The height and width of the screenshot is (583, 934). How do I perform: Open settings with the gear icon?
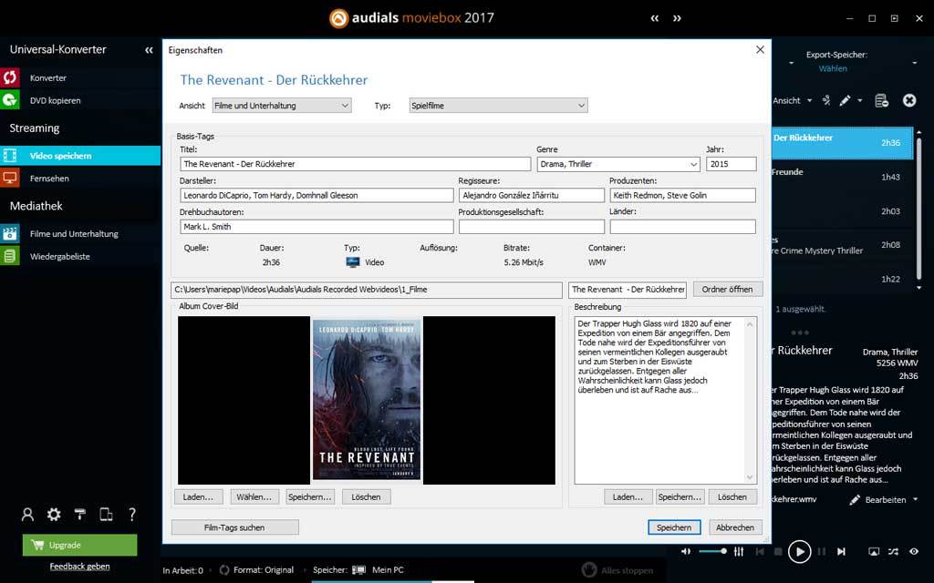pyautogui.click(x=54, y=515)
